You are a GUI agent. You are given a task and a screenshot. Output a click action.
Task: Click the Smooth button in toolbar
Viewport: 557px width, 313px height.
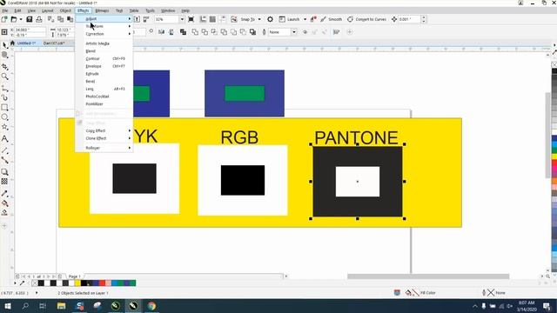331,19
